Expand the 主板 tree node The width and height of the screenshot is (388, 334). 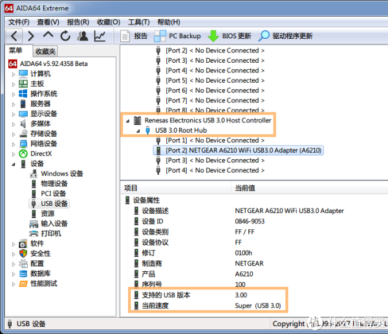(x=14, y=84)
